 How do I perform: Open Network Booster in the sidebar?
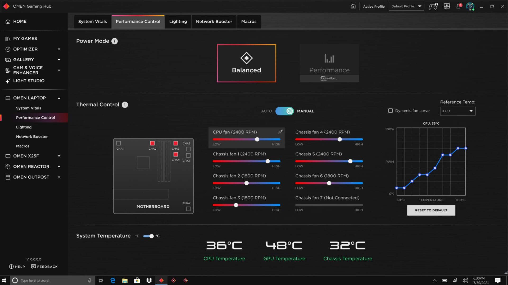(x=32, y=137)
